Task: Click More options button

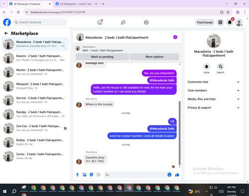Action: [154, 57]
